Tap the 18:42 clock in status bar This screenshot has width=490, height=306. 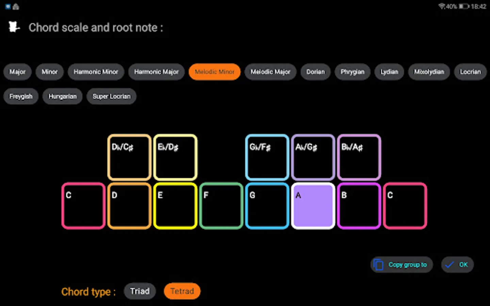click(478, 6)
